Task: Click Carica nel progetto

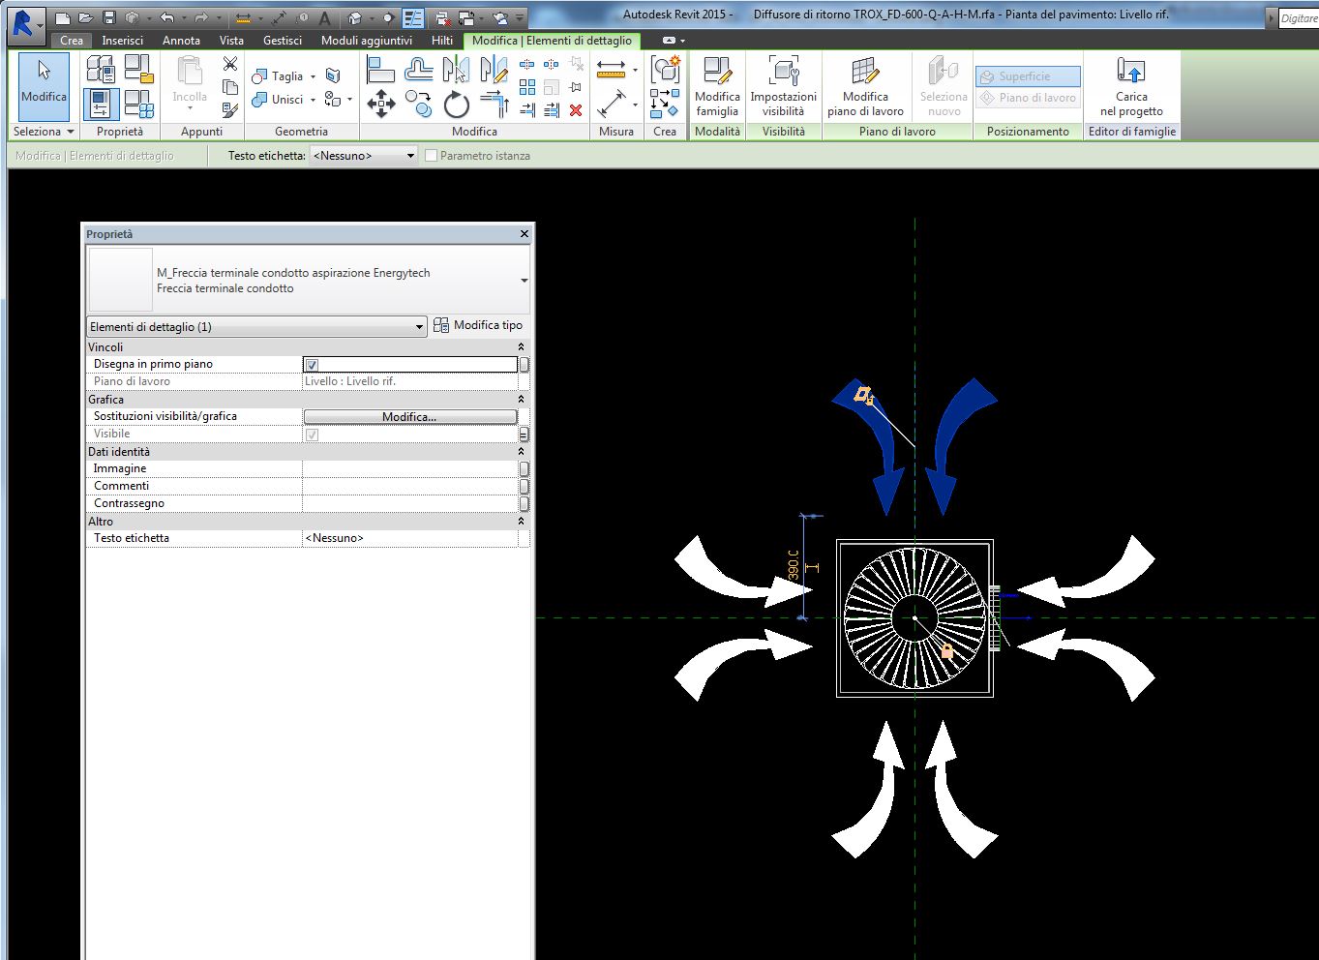Action: click(1131, 87)
